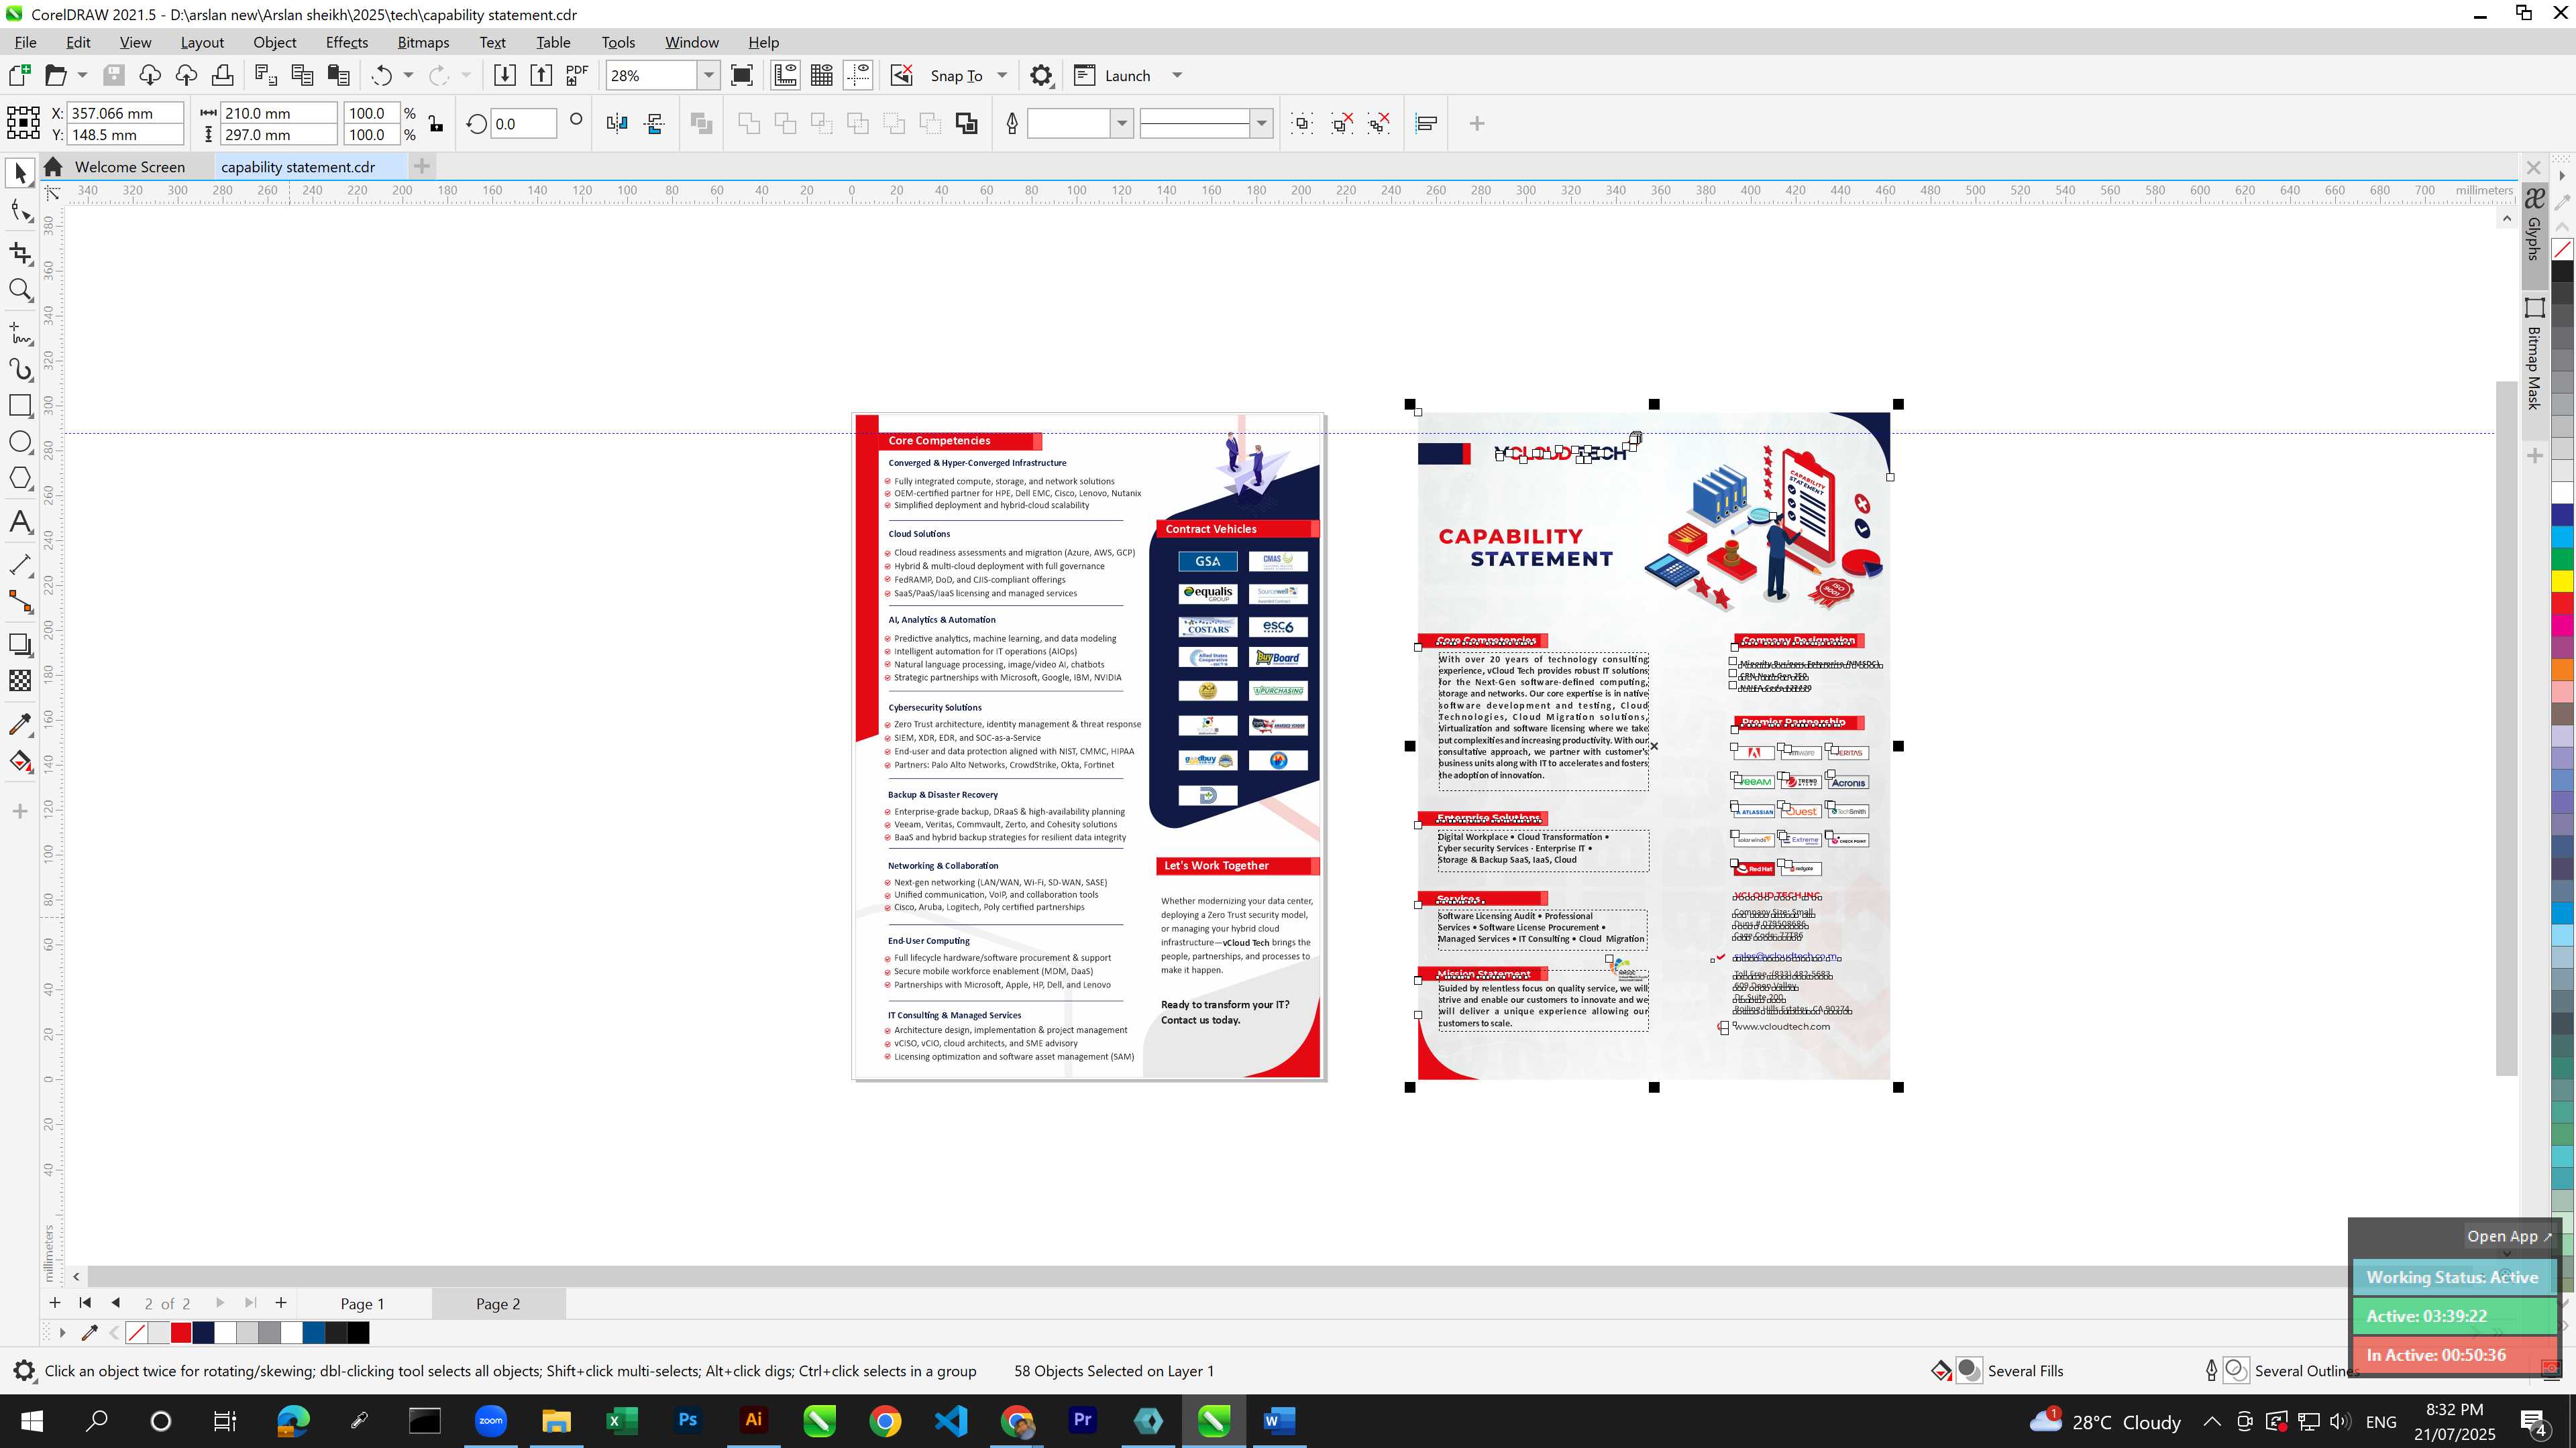Click Publish to PDF icon
The width and height of the screenshot is (2576, 1448).
tap(577, 75)
